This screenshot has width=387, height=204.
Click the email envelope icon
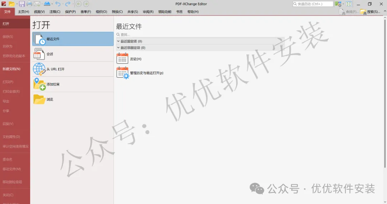pyautogui.click(x=37, y=4)
